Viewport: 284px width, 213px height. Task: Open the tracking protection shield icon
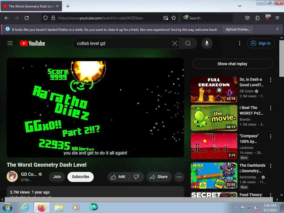coord(45,18)
